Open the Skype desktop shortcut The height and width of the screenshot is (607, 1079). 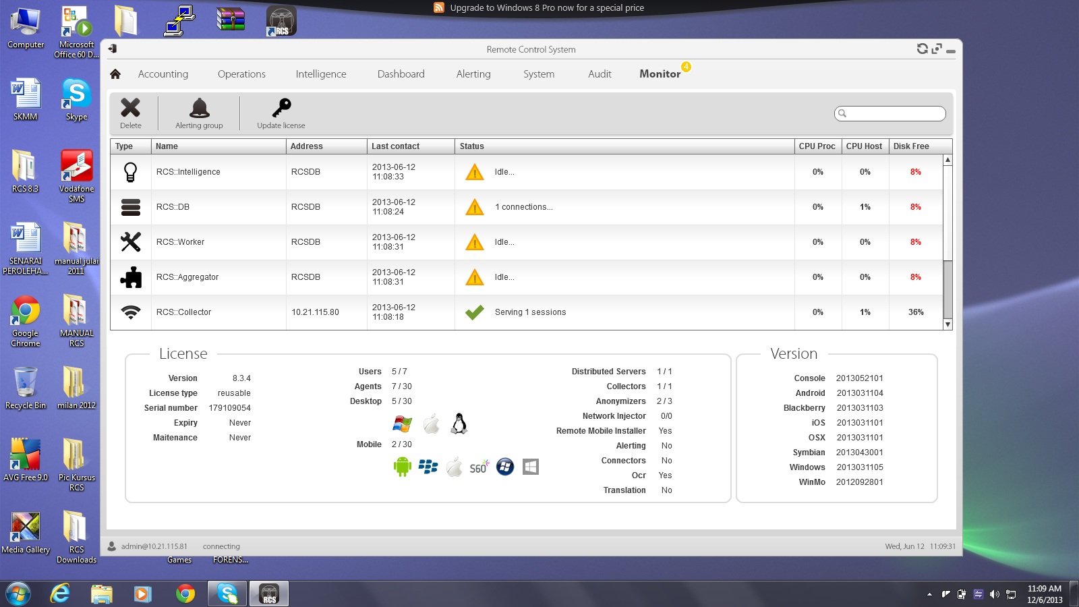(x=76, y=99)
